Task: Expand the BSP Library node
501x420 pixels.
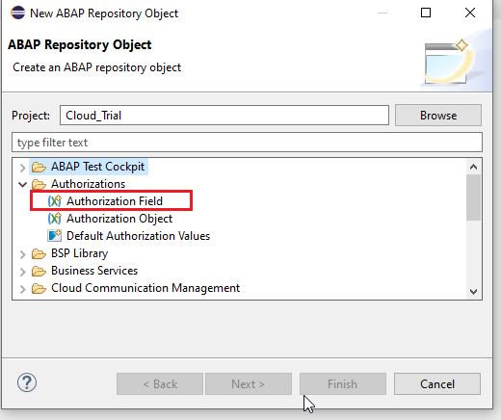Action: pyautogui.click(x=22, y=254)
